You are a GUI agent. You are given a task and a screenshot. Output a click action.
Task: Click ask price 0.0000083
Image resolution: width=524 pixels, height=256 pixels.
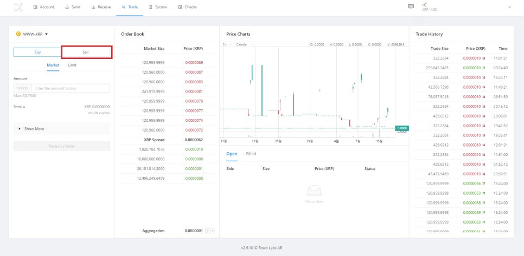tap(194, 82)
